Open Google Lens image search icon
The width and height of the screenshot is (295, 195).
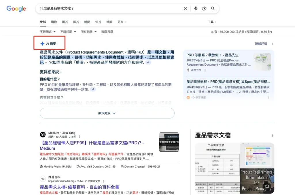(x=204, y=8)
